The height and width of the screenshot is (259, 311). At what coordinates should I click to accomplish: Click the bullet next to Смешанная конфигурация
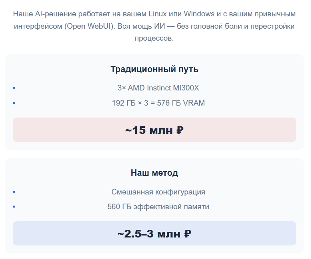[x=14, y=192]
